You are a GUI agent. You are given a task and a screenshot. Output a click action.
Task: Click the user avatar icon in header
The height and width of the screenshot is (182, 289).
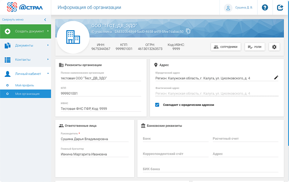tap(228, 8)
